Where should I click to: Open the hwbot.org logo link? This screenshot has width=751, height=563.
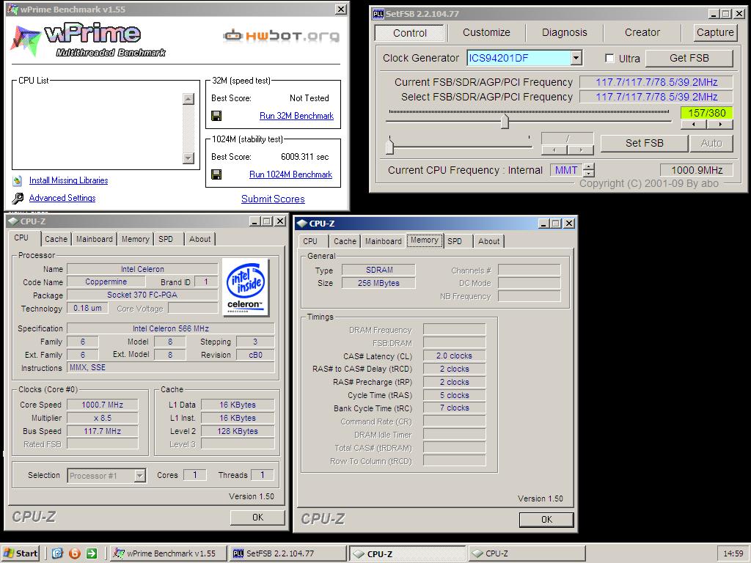(x=282, y=36)
